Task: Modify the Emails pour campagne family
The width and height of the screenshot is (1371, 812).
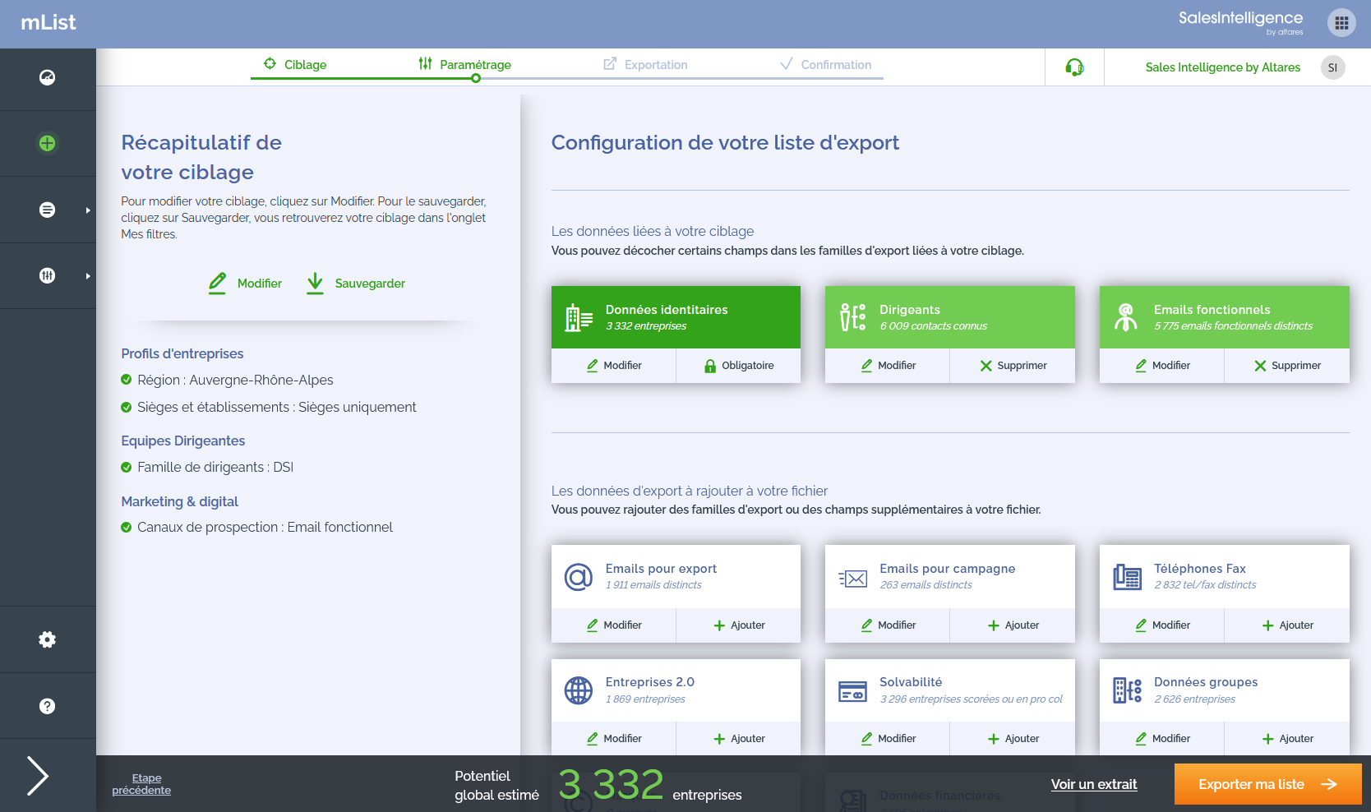Action: pos(888,625)
